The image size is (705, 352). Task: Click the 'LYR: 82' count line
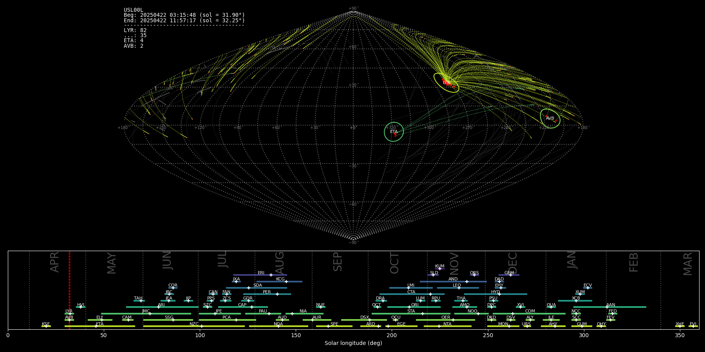point(135,31)
